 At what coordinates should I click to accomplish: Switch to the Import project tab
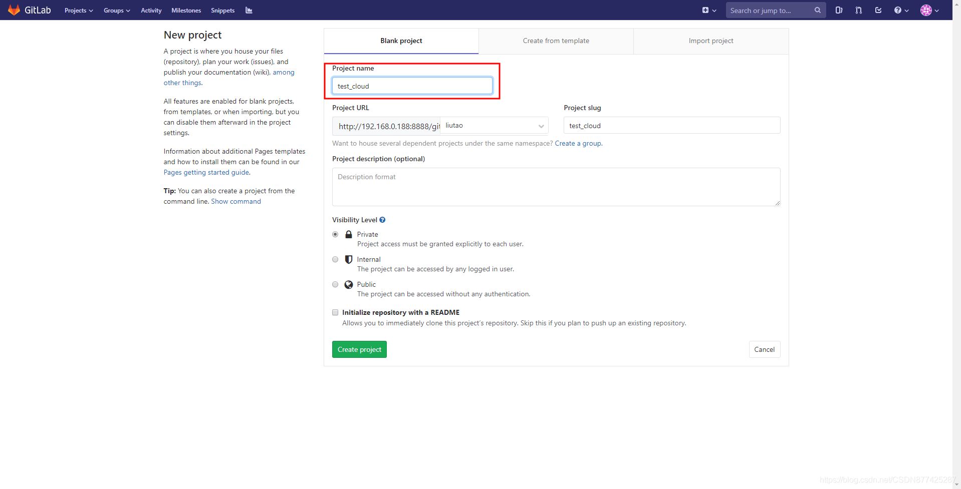(710, 41)
